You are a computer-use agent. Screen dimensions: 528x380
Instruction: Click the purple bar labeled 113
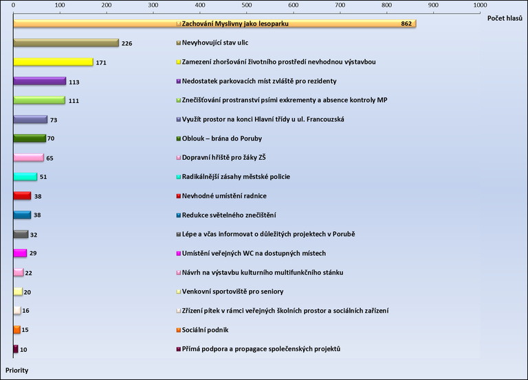tap(40, 81)
